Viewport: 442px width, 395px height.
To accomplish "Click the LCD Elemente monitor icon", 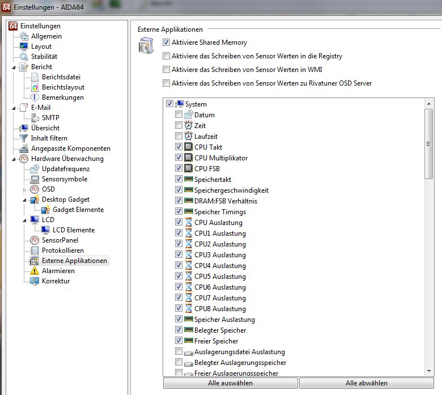I will coord(45,230).
